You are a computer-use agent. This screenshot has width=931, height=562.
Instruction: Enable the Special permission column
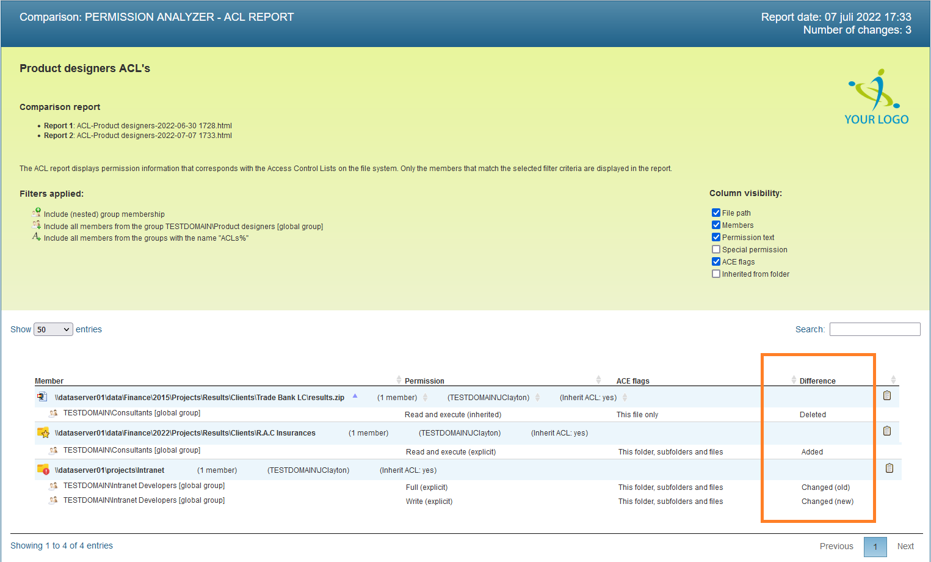(x=716, y=249)
